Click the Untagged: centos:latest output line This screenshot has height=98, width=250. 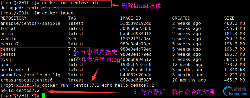pos(30,8)
